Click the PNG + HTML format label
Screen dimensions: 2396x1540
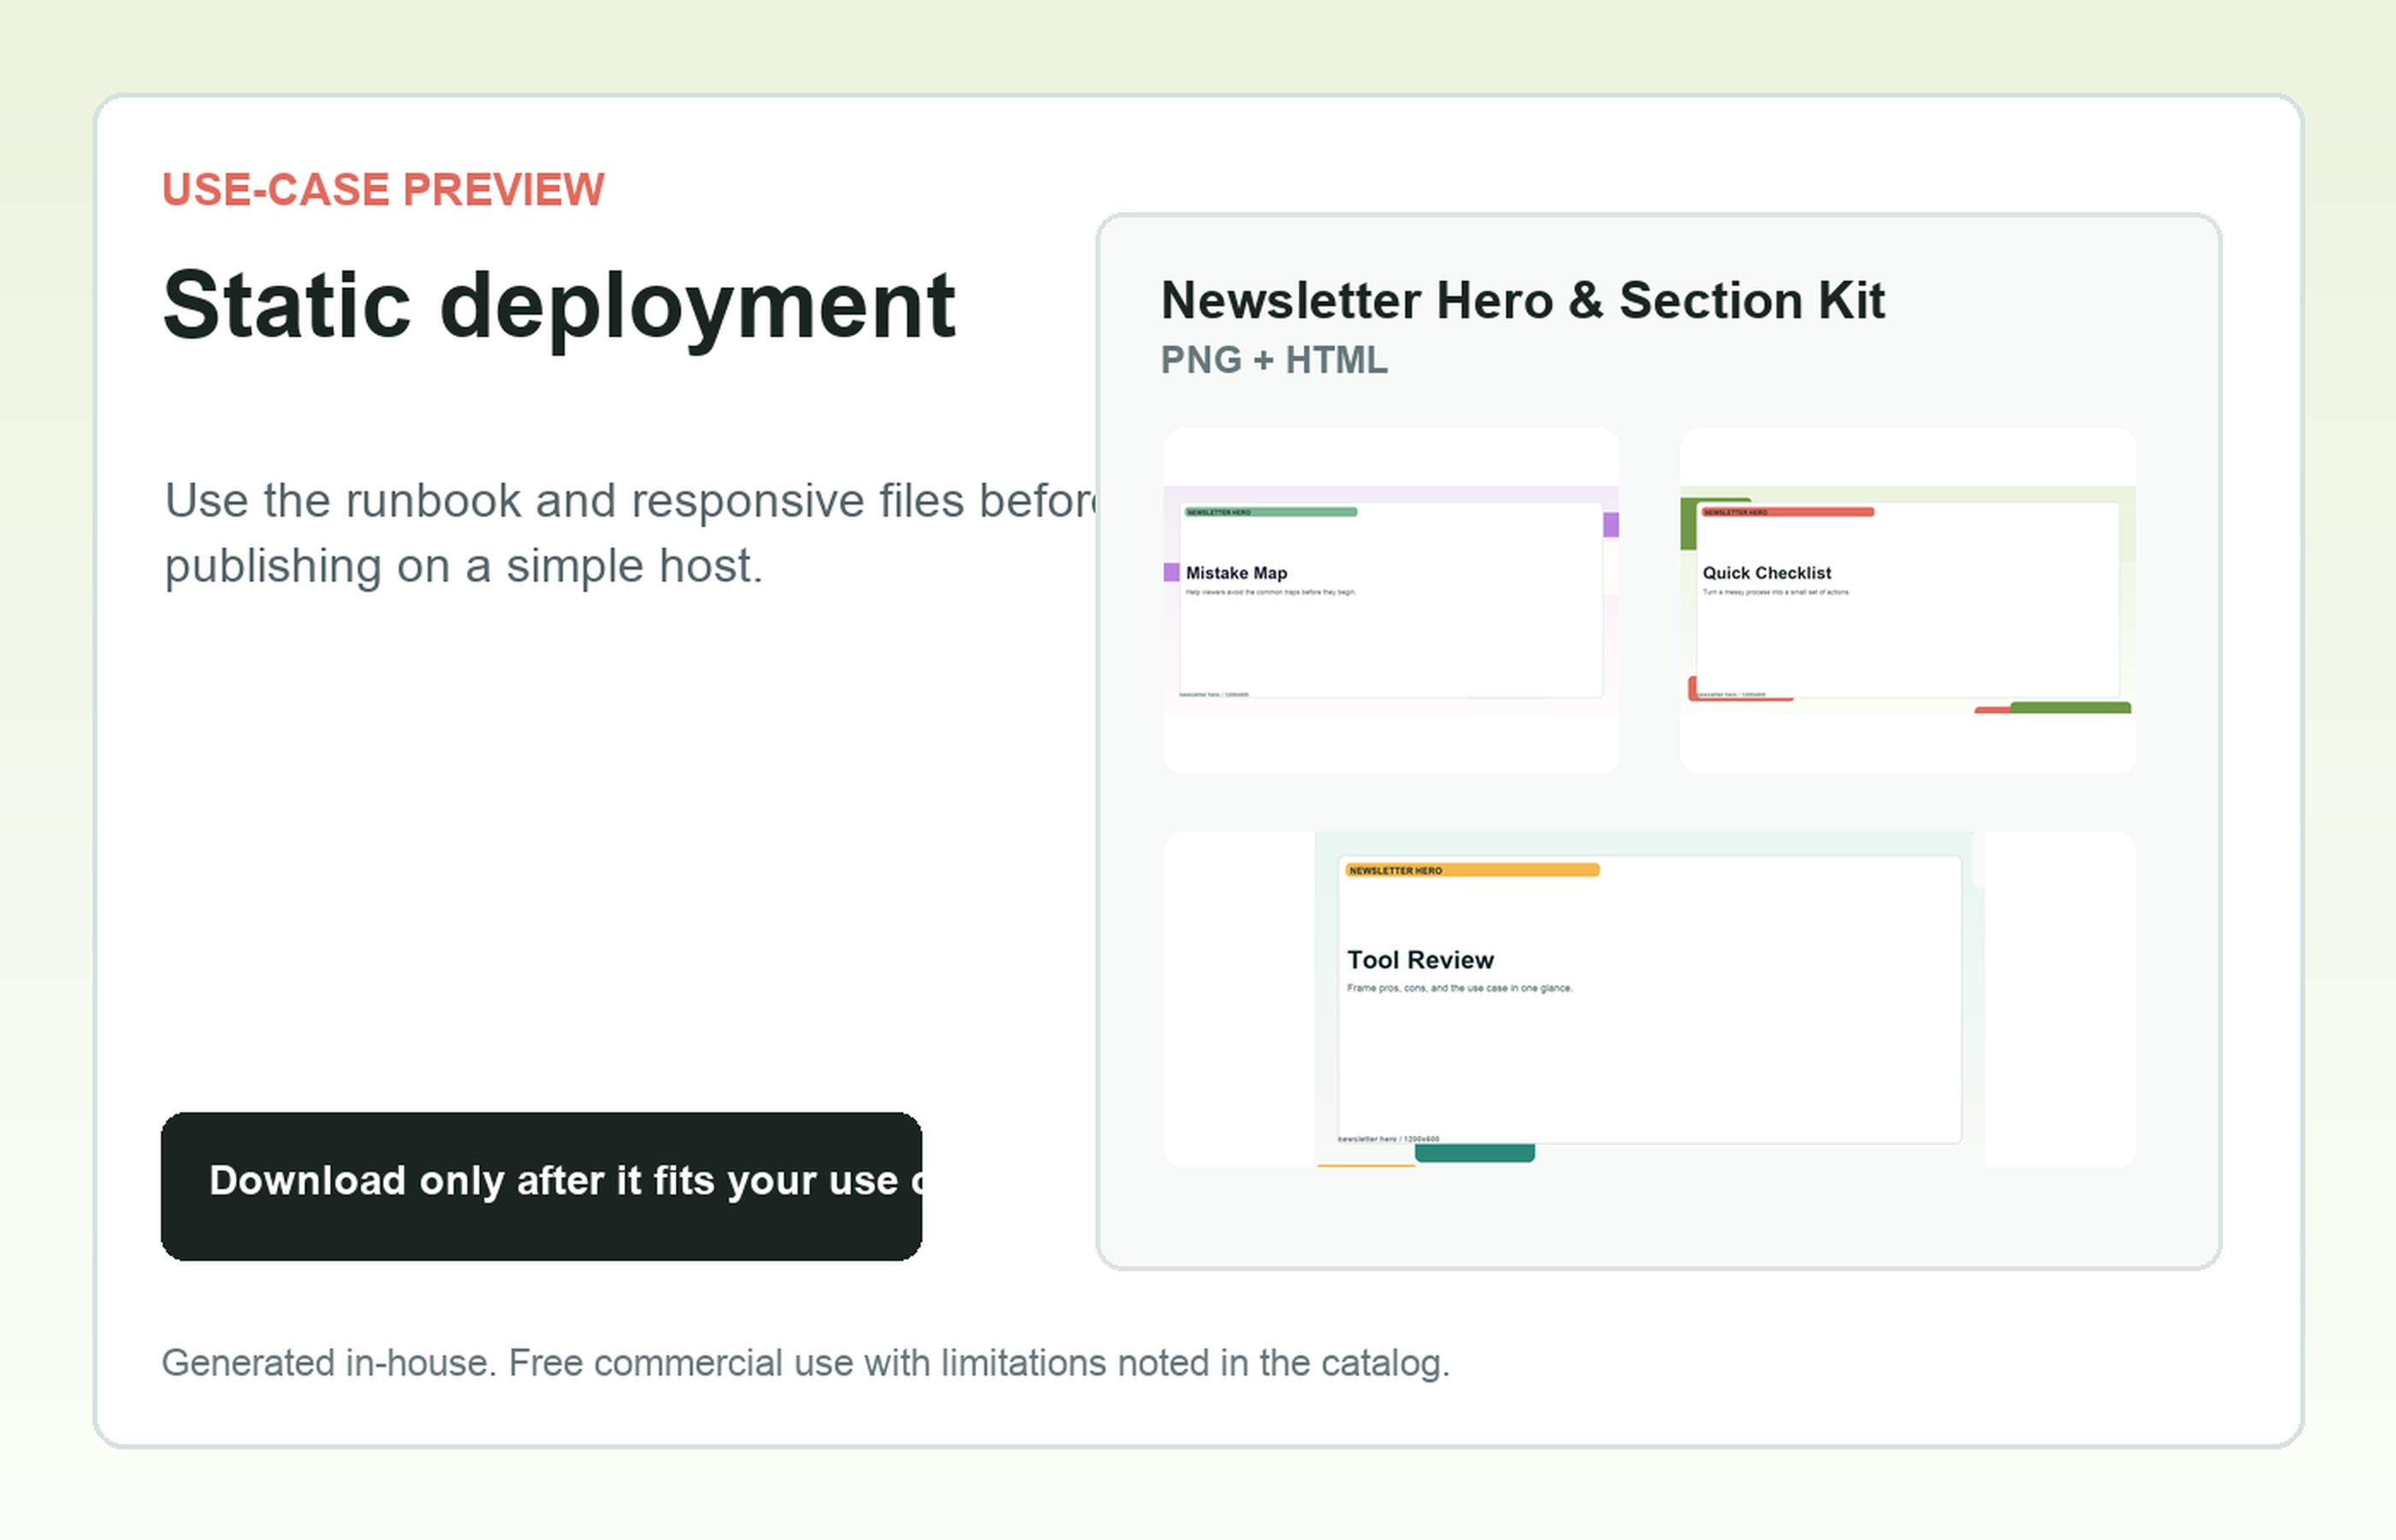[x=1274, y=360]
